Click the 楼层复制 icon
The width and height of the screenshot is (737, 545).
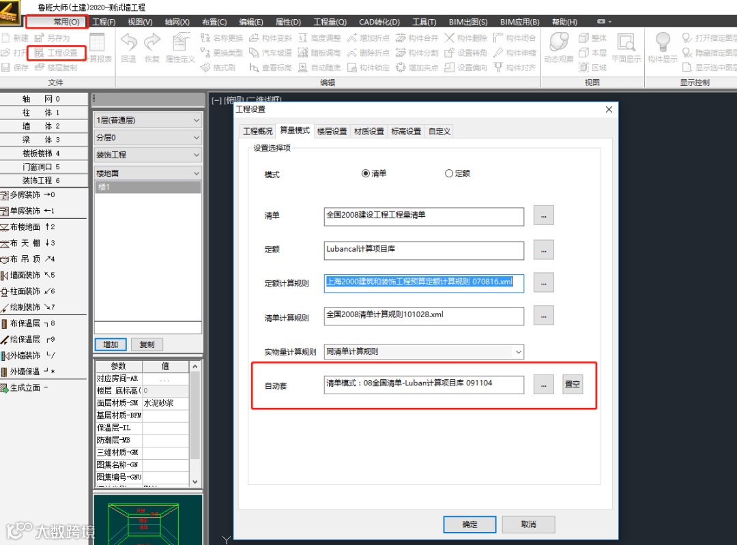pos(40,68)
